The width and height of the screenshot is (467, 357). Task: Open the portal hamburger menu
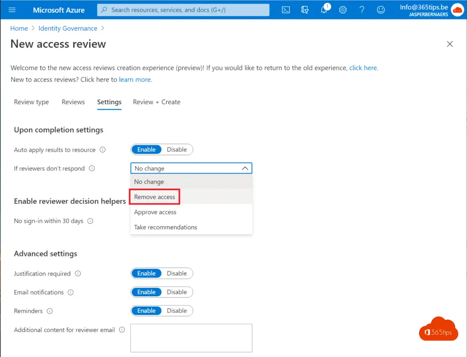[12, 10]
